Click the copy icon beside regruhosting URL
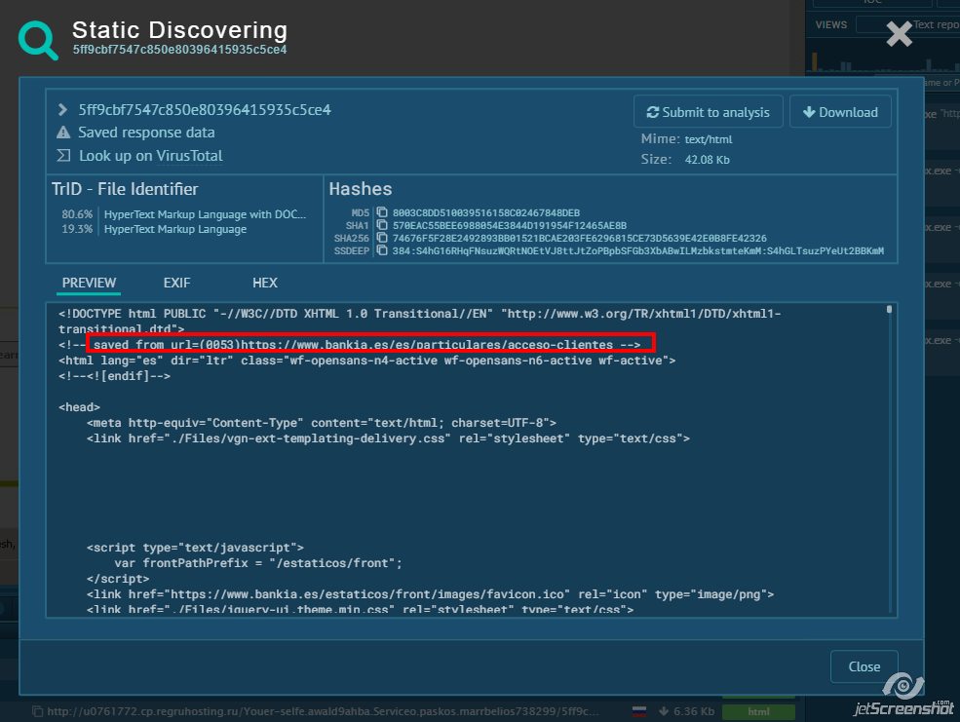Screen dimensions: 960x722 pos(37,711)
